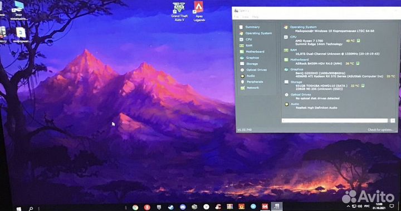Open the View menu in Speccy

point(245,17)
